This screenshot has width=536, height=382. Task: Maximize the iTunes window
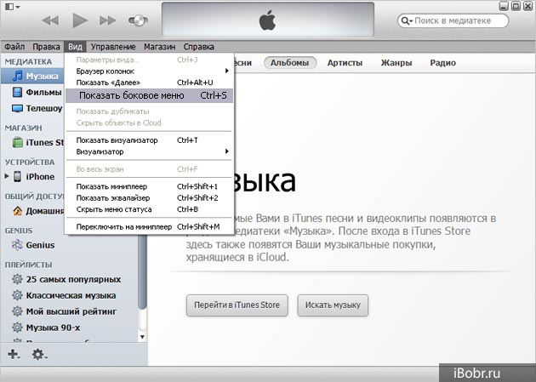pyautogui.click(x=516, y=6)
